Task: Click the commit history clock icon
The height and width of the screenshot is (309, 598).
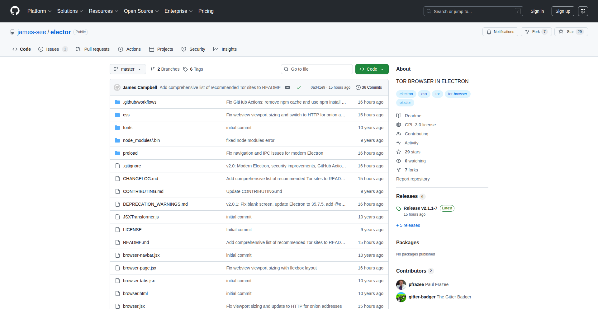Action: click(358, 87)
